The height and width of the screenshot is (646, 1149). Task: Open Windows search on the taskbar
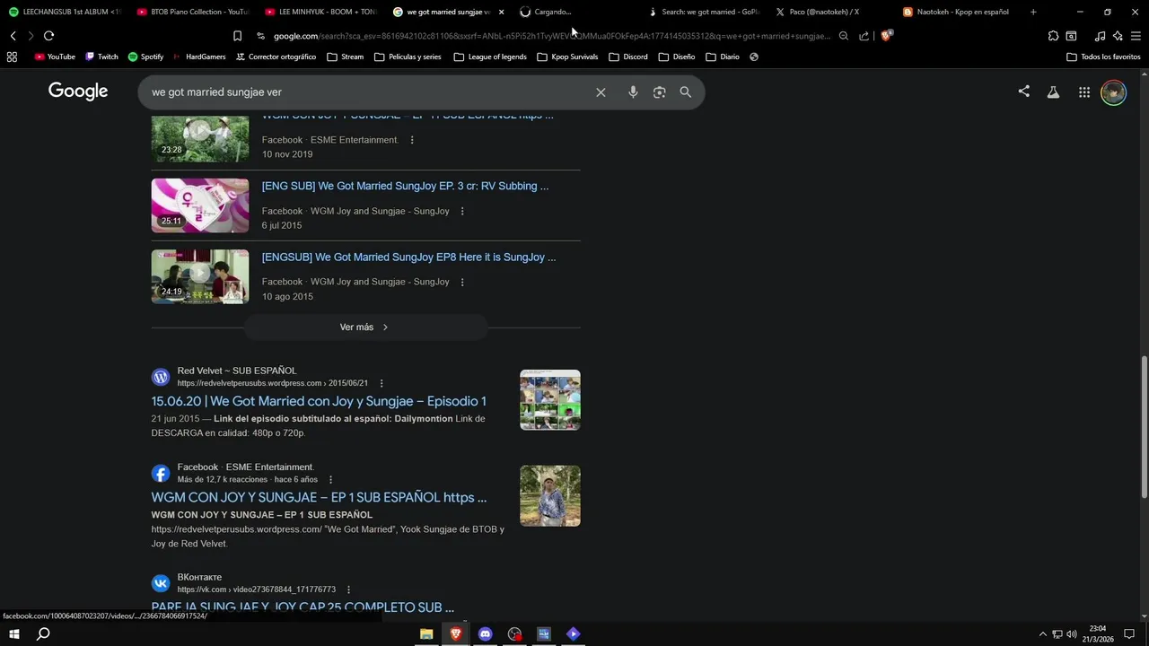pos(42,634)
